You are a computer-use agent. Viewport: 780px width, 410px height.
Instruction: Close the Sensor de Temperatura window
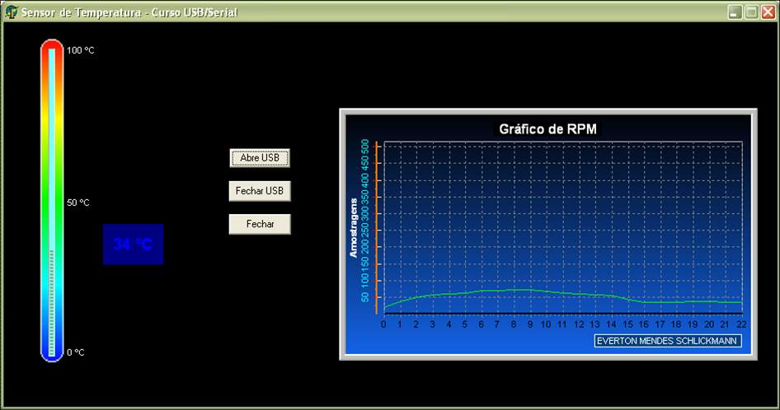click(x=768, y=12)
